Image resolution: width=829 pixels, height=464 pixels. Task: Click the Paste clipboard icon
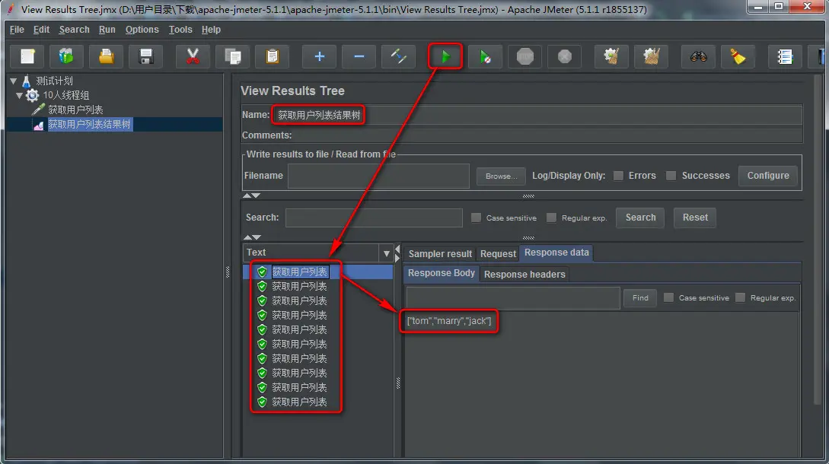tap(273, 56)
